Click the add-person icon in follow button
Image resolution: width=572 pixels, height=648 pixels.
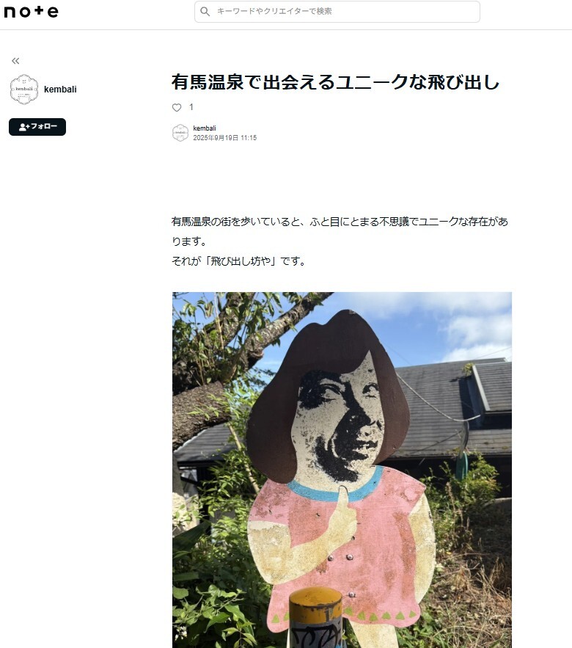[x=23, y=127]
